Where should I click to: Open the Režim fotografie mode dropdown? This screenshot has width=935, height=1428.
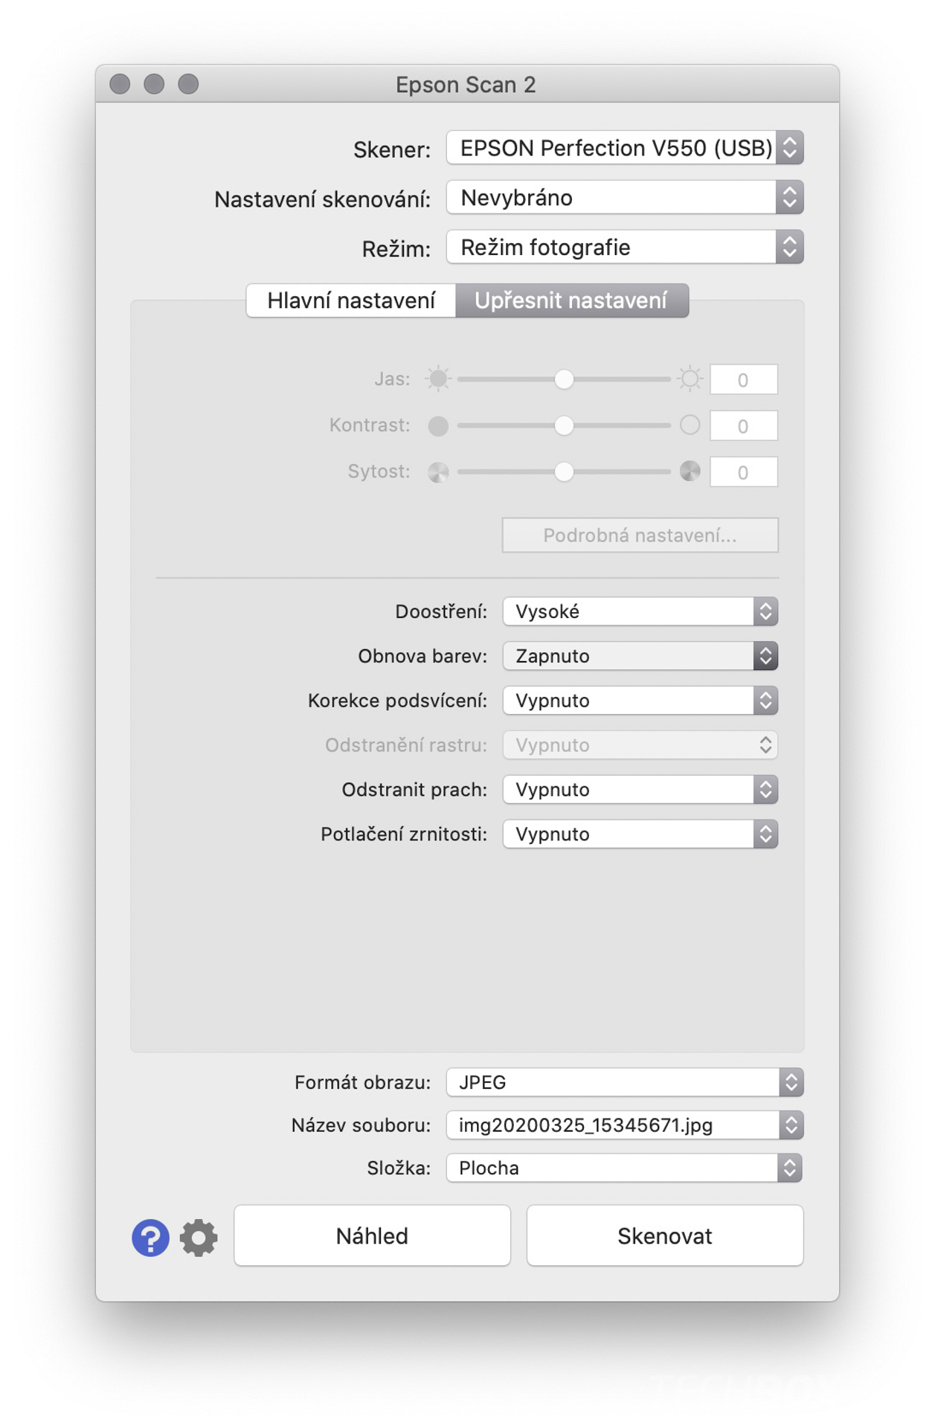625,247
